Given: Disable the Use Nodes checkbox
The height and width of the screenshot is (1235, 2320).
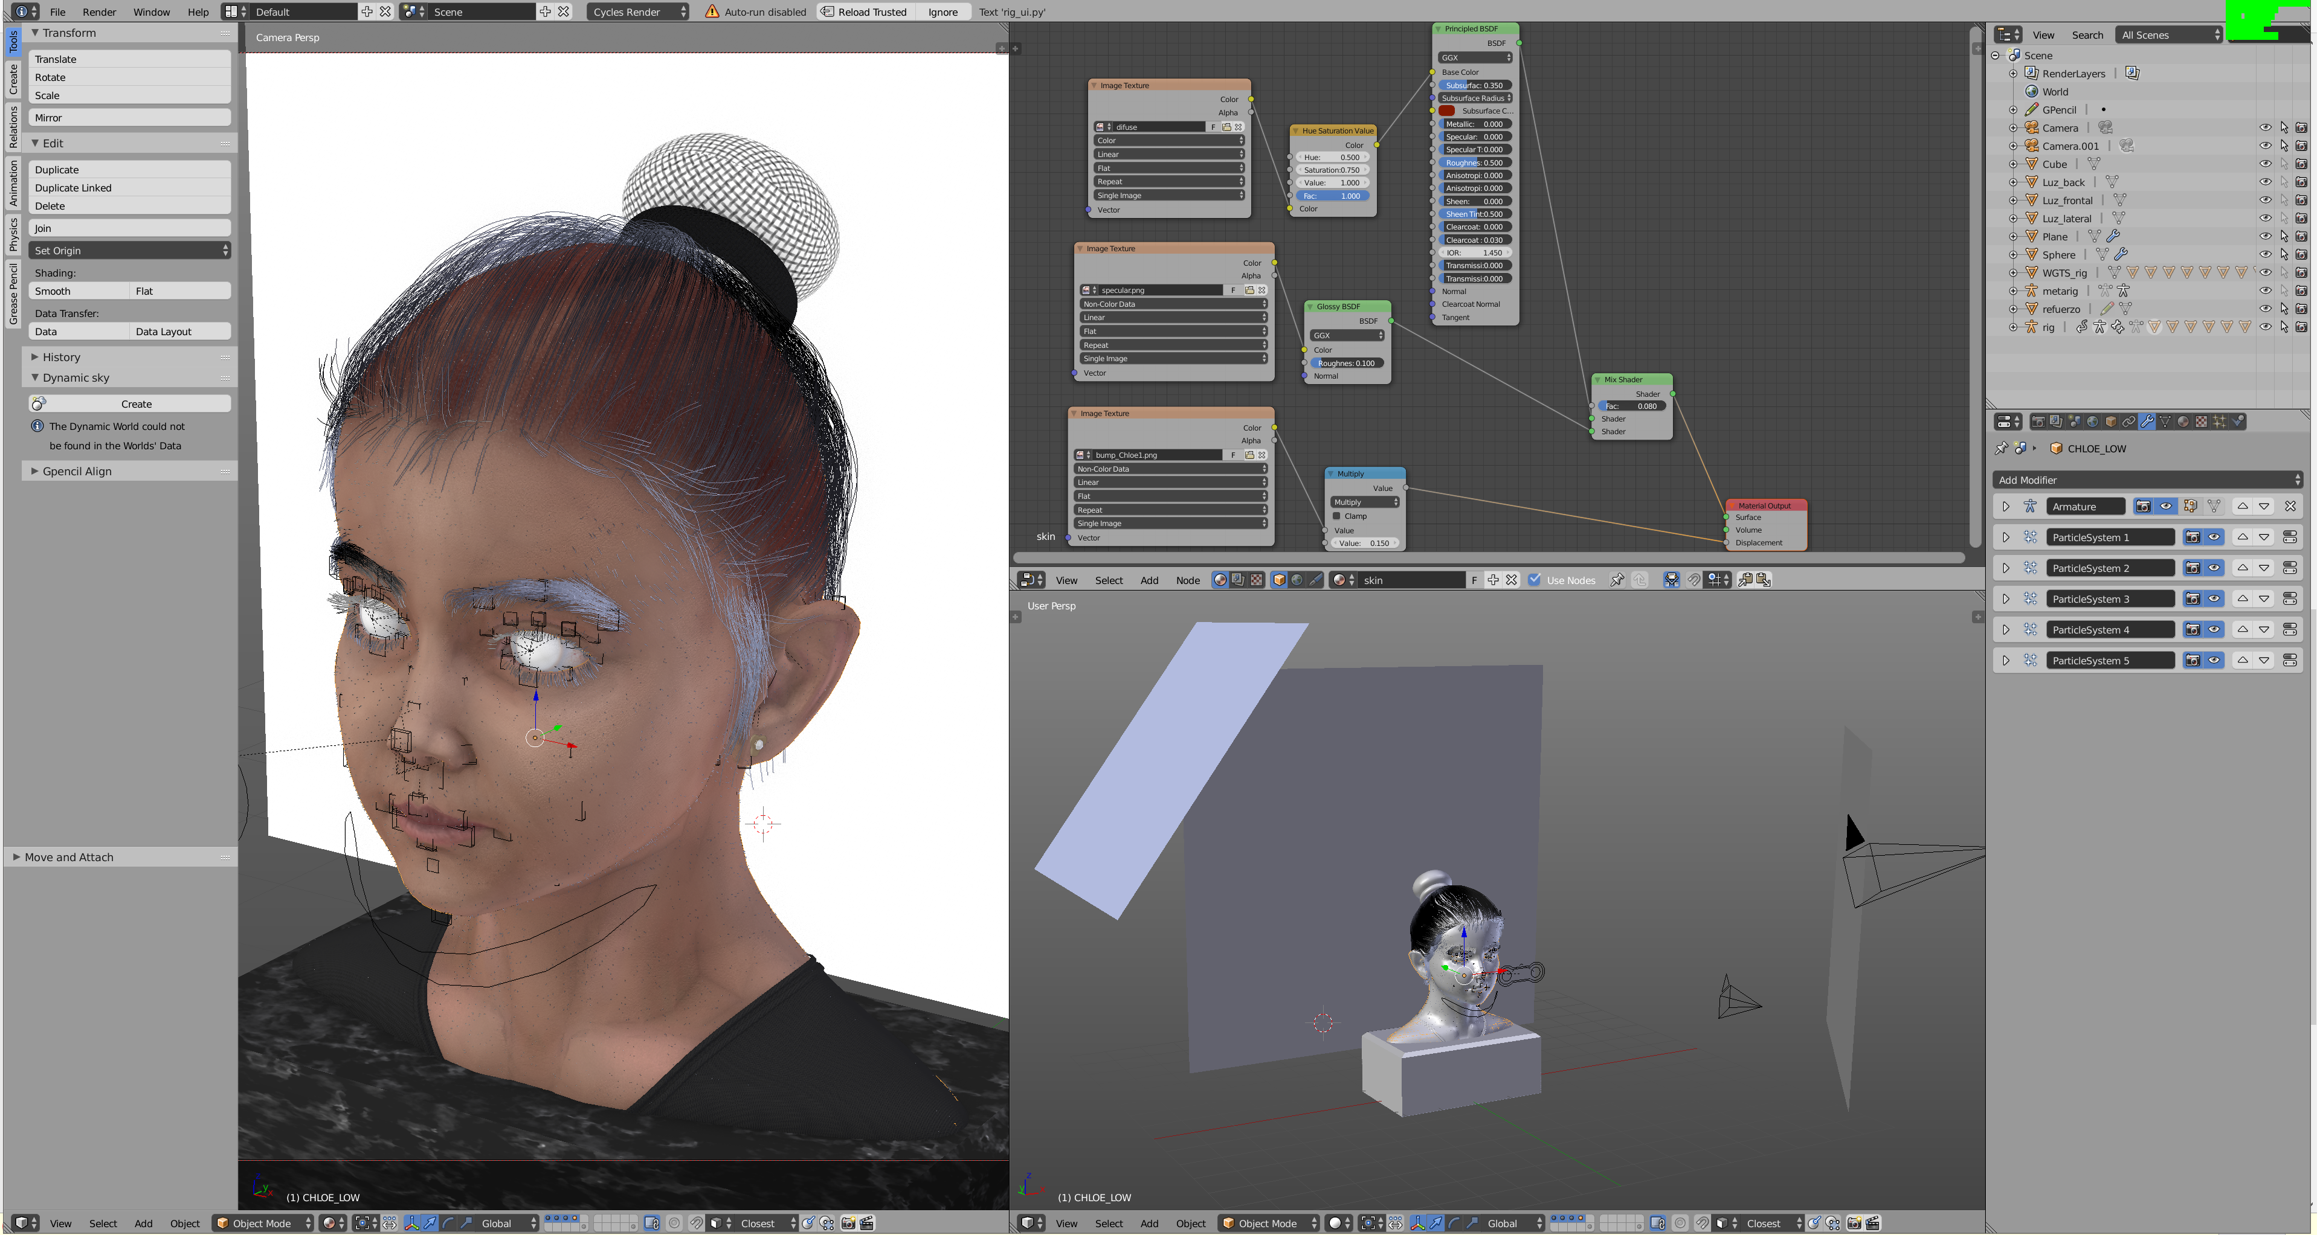Looking at the screenshot, I should point(1534,580).
